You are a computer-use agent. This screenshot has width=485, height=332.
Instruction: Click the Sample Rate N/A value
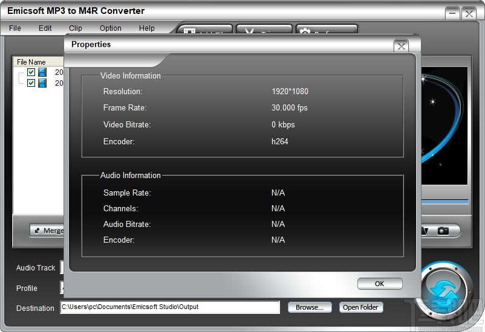click(x=278, y=193)
